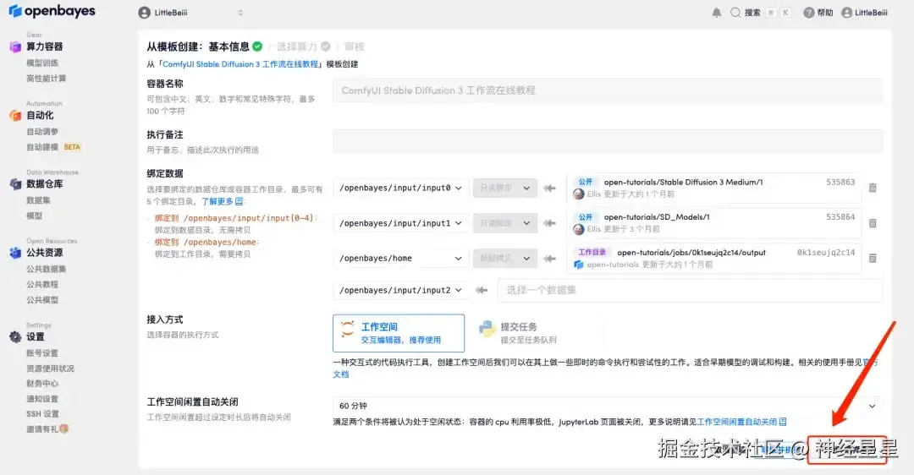Open 模型训练 in the sidebar
This screenshot has height=475, width=914.
42,63
